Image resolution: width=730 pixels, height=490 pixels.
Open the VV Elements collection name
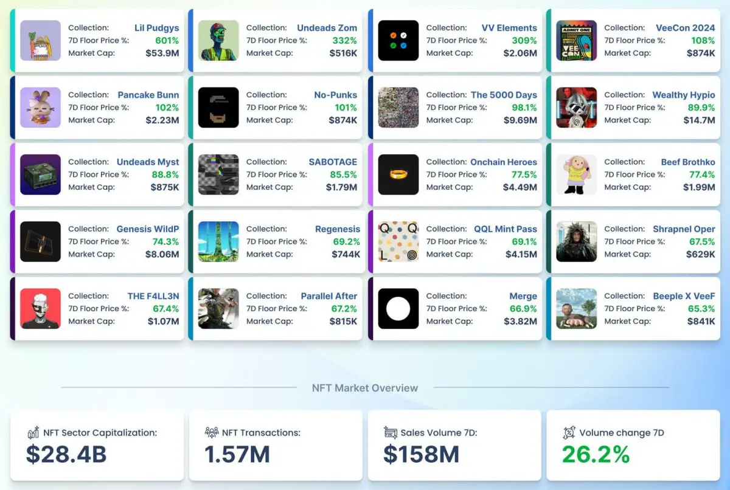point(509,28)
